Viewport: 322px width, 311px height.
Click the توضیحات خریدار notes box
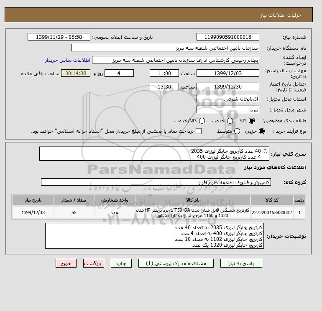pyautogui.click(x=154, y=236)
